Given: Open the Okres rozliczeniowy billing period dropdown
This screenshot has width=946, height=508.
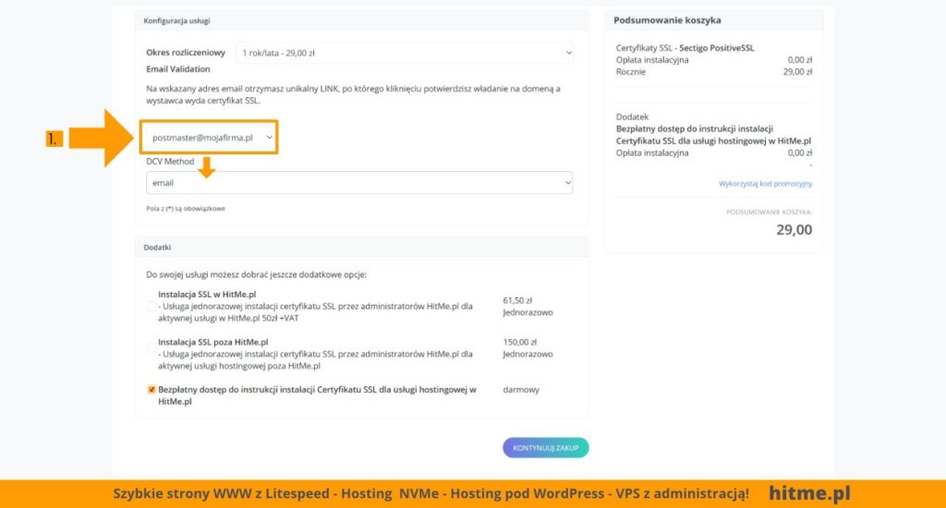Looking at the screenshot, I should [405, 54].
